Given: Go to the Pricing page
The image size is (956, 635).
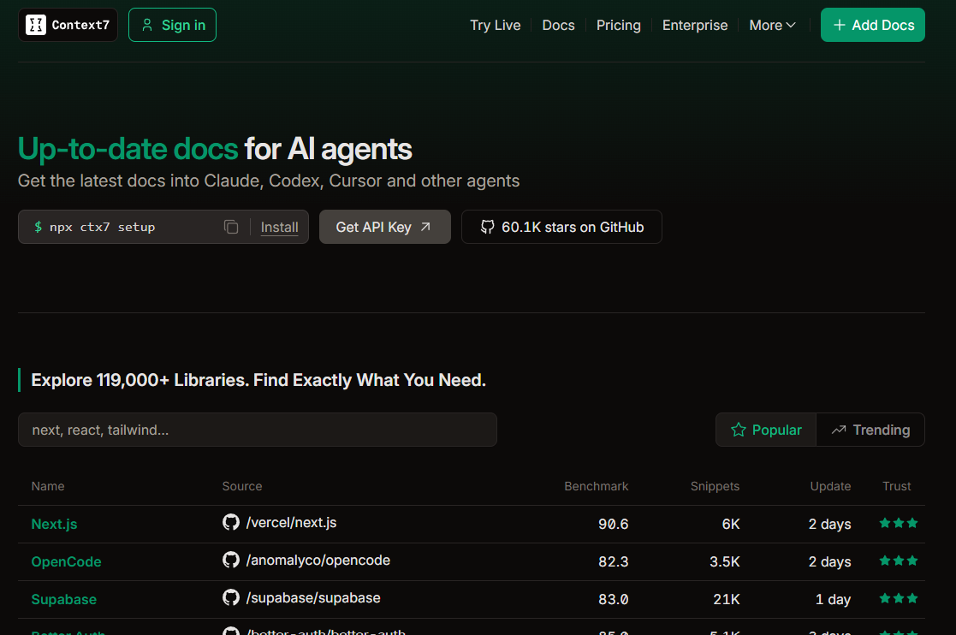Looking at the screenshot, I should click(618, 25).
